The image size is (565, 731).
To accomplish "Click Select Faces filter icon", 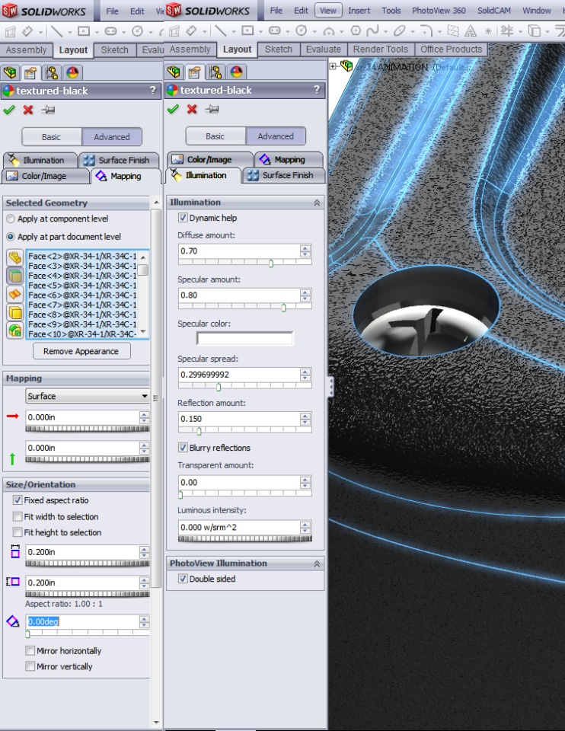I will pyautogui.click(x=15, y=276).
